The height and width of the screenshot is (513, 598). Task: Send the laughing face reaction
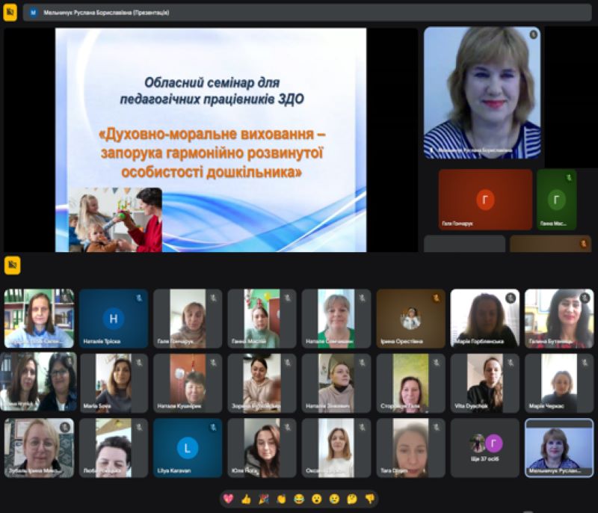click(299, 499)
